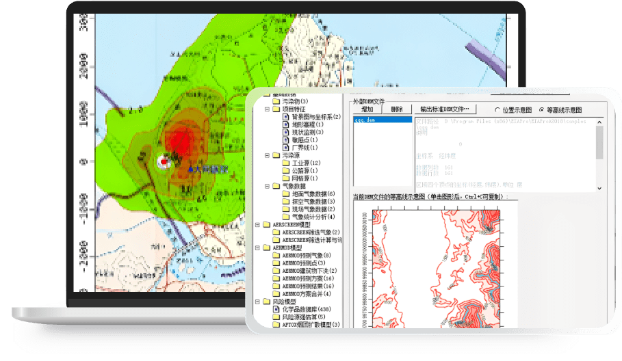The width and height of the screenshot is (622, 361).
Task: Click the 增加 button
Action: [x=367, y=109]
